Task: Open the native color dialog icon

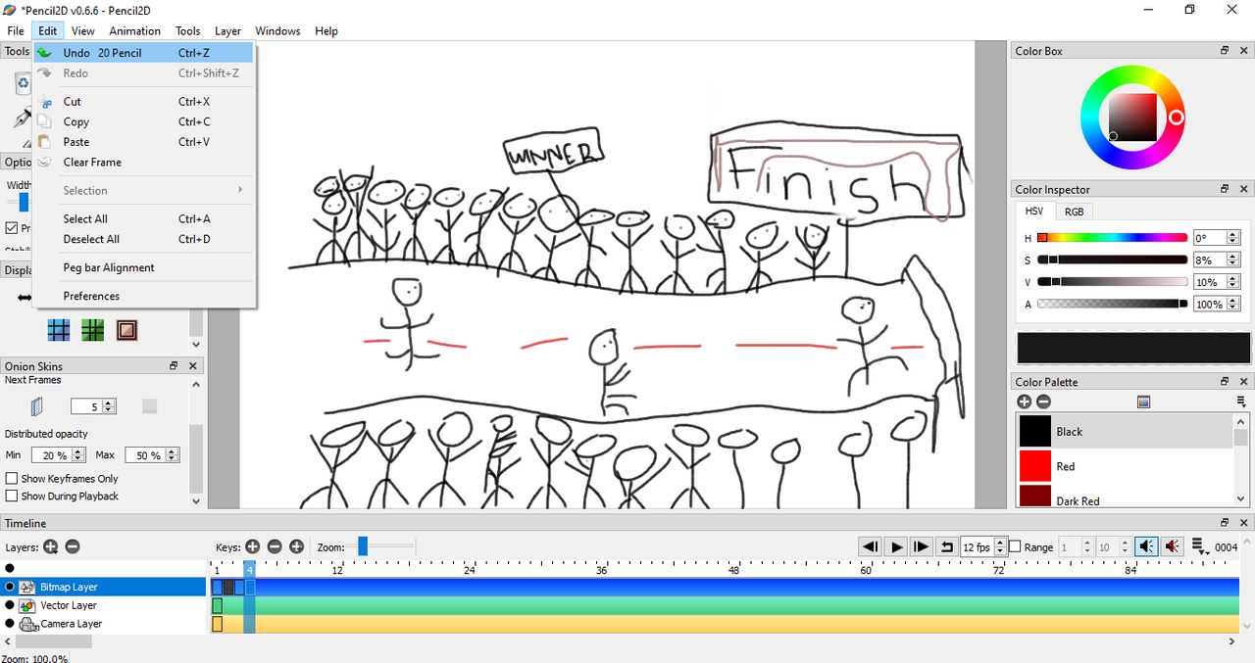Action: (1143, 402)
